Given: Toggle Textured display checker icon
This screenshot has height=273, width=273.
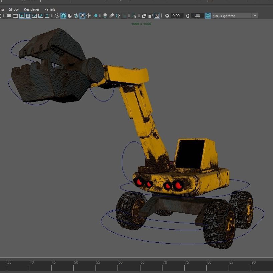Looking at the screenshot, I should coord(82,16).
